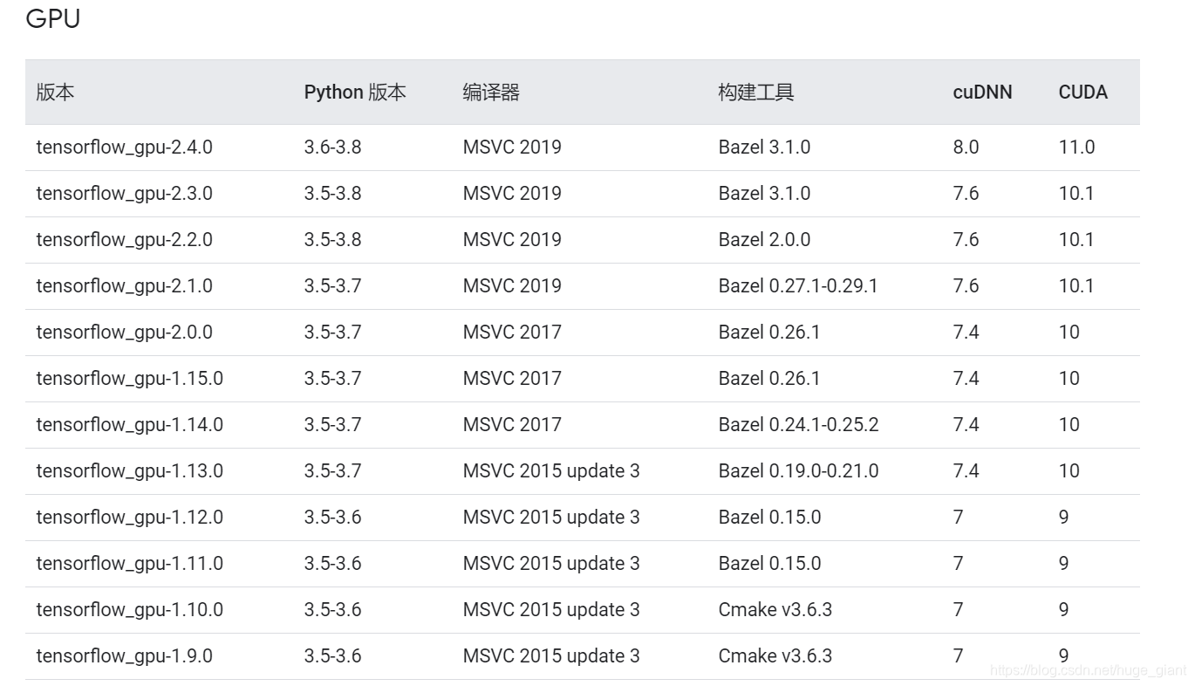Select the tensorflow_gpu-1.15.0 entry
This screenshot has height=686, width=1195.
coord(127,378)
